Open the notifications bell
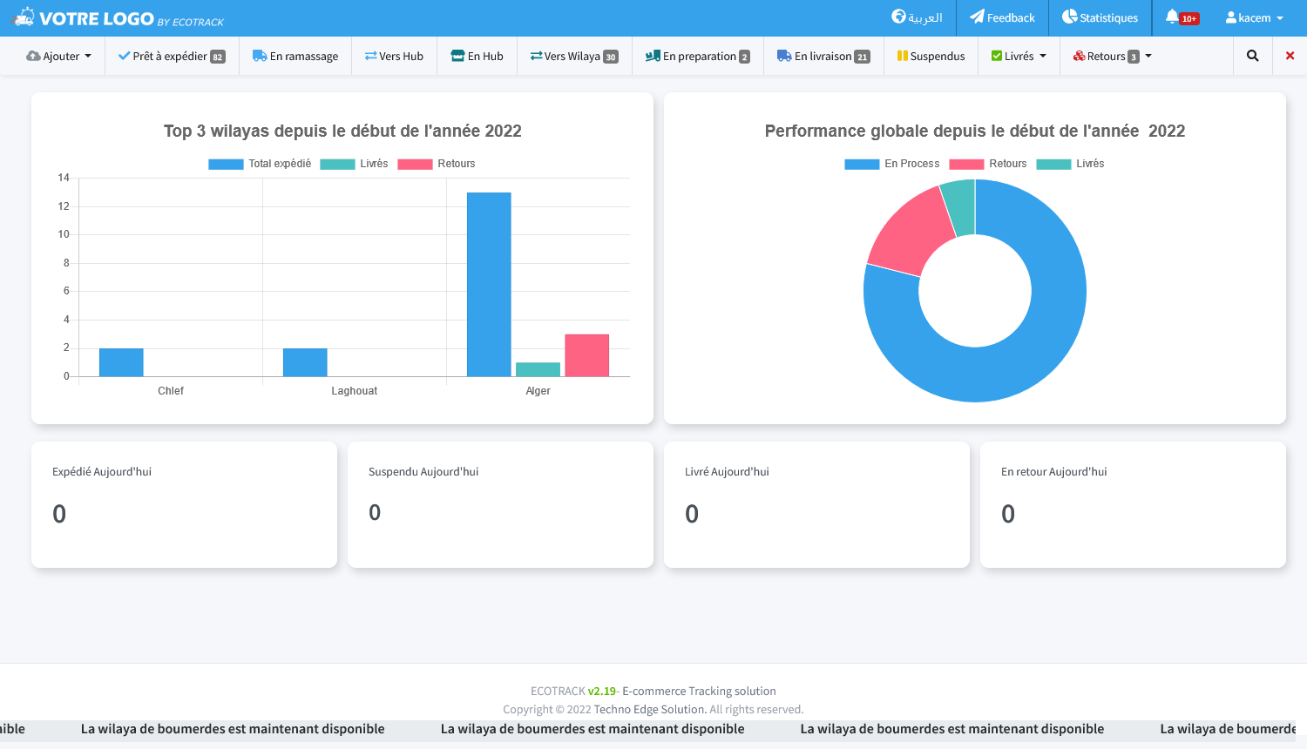The image size is (1307, 749). coord(1172,17)
